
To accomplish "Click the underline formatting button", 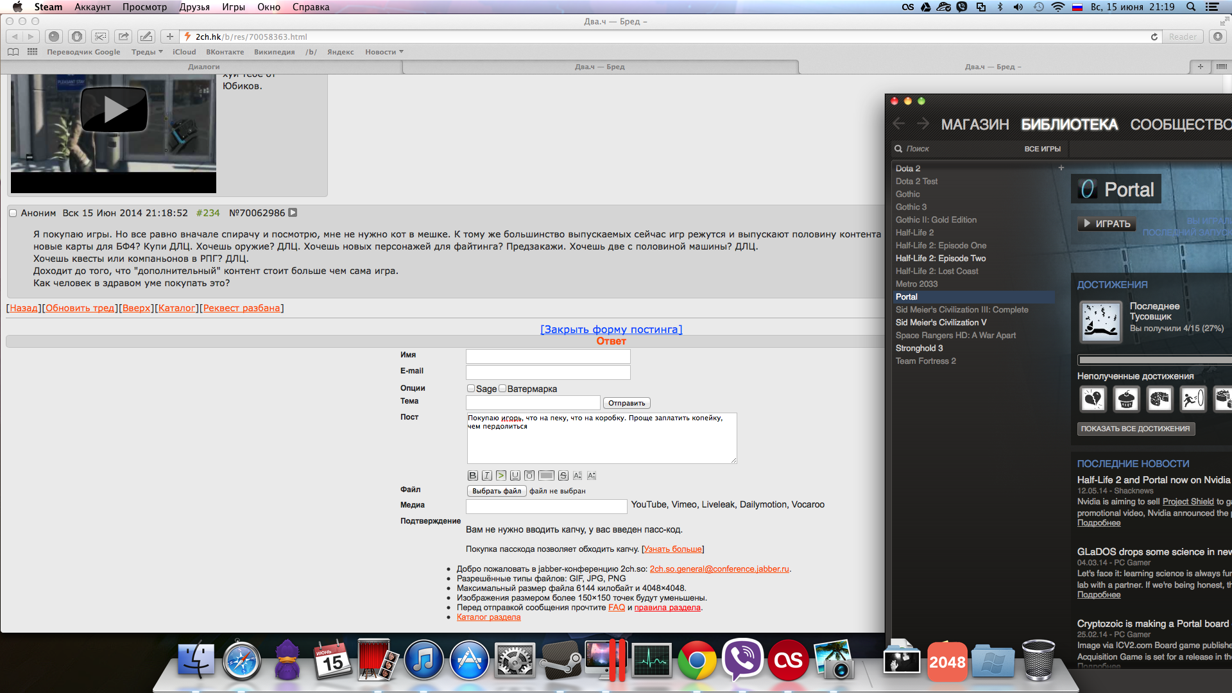I will point(515,475).
